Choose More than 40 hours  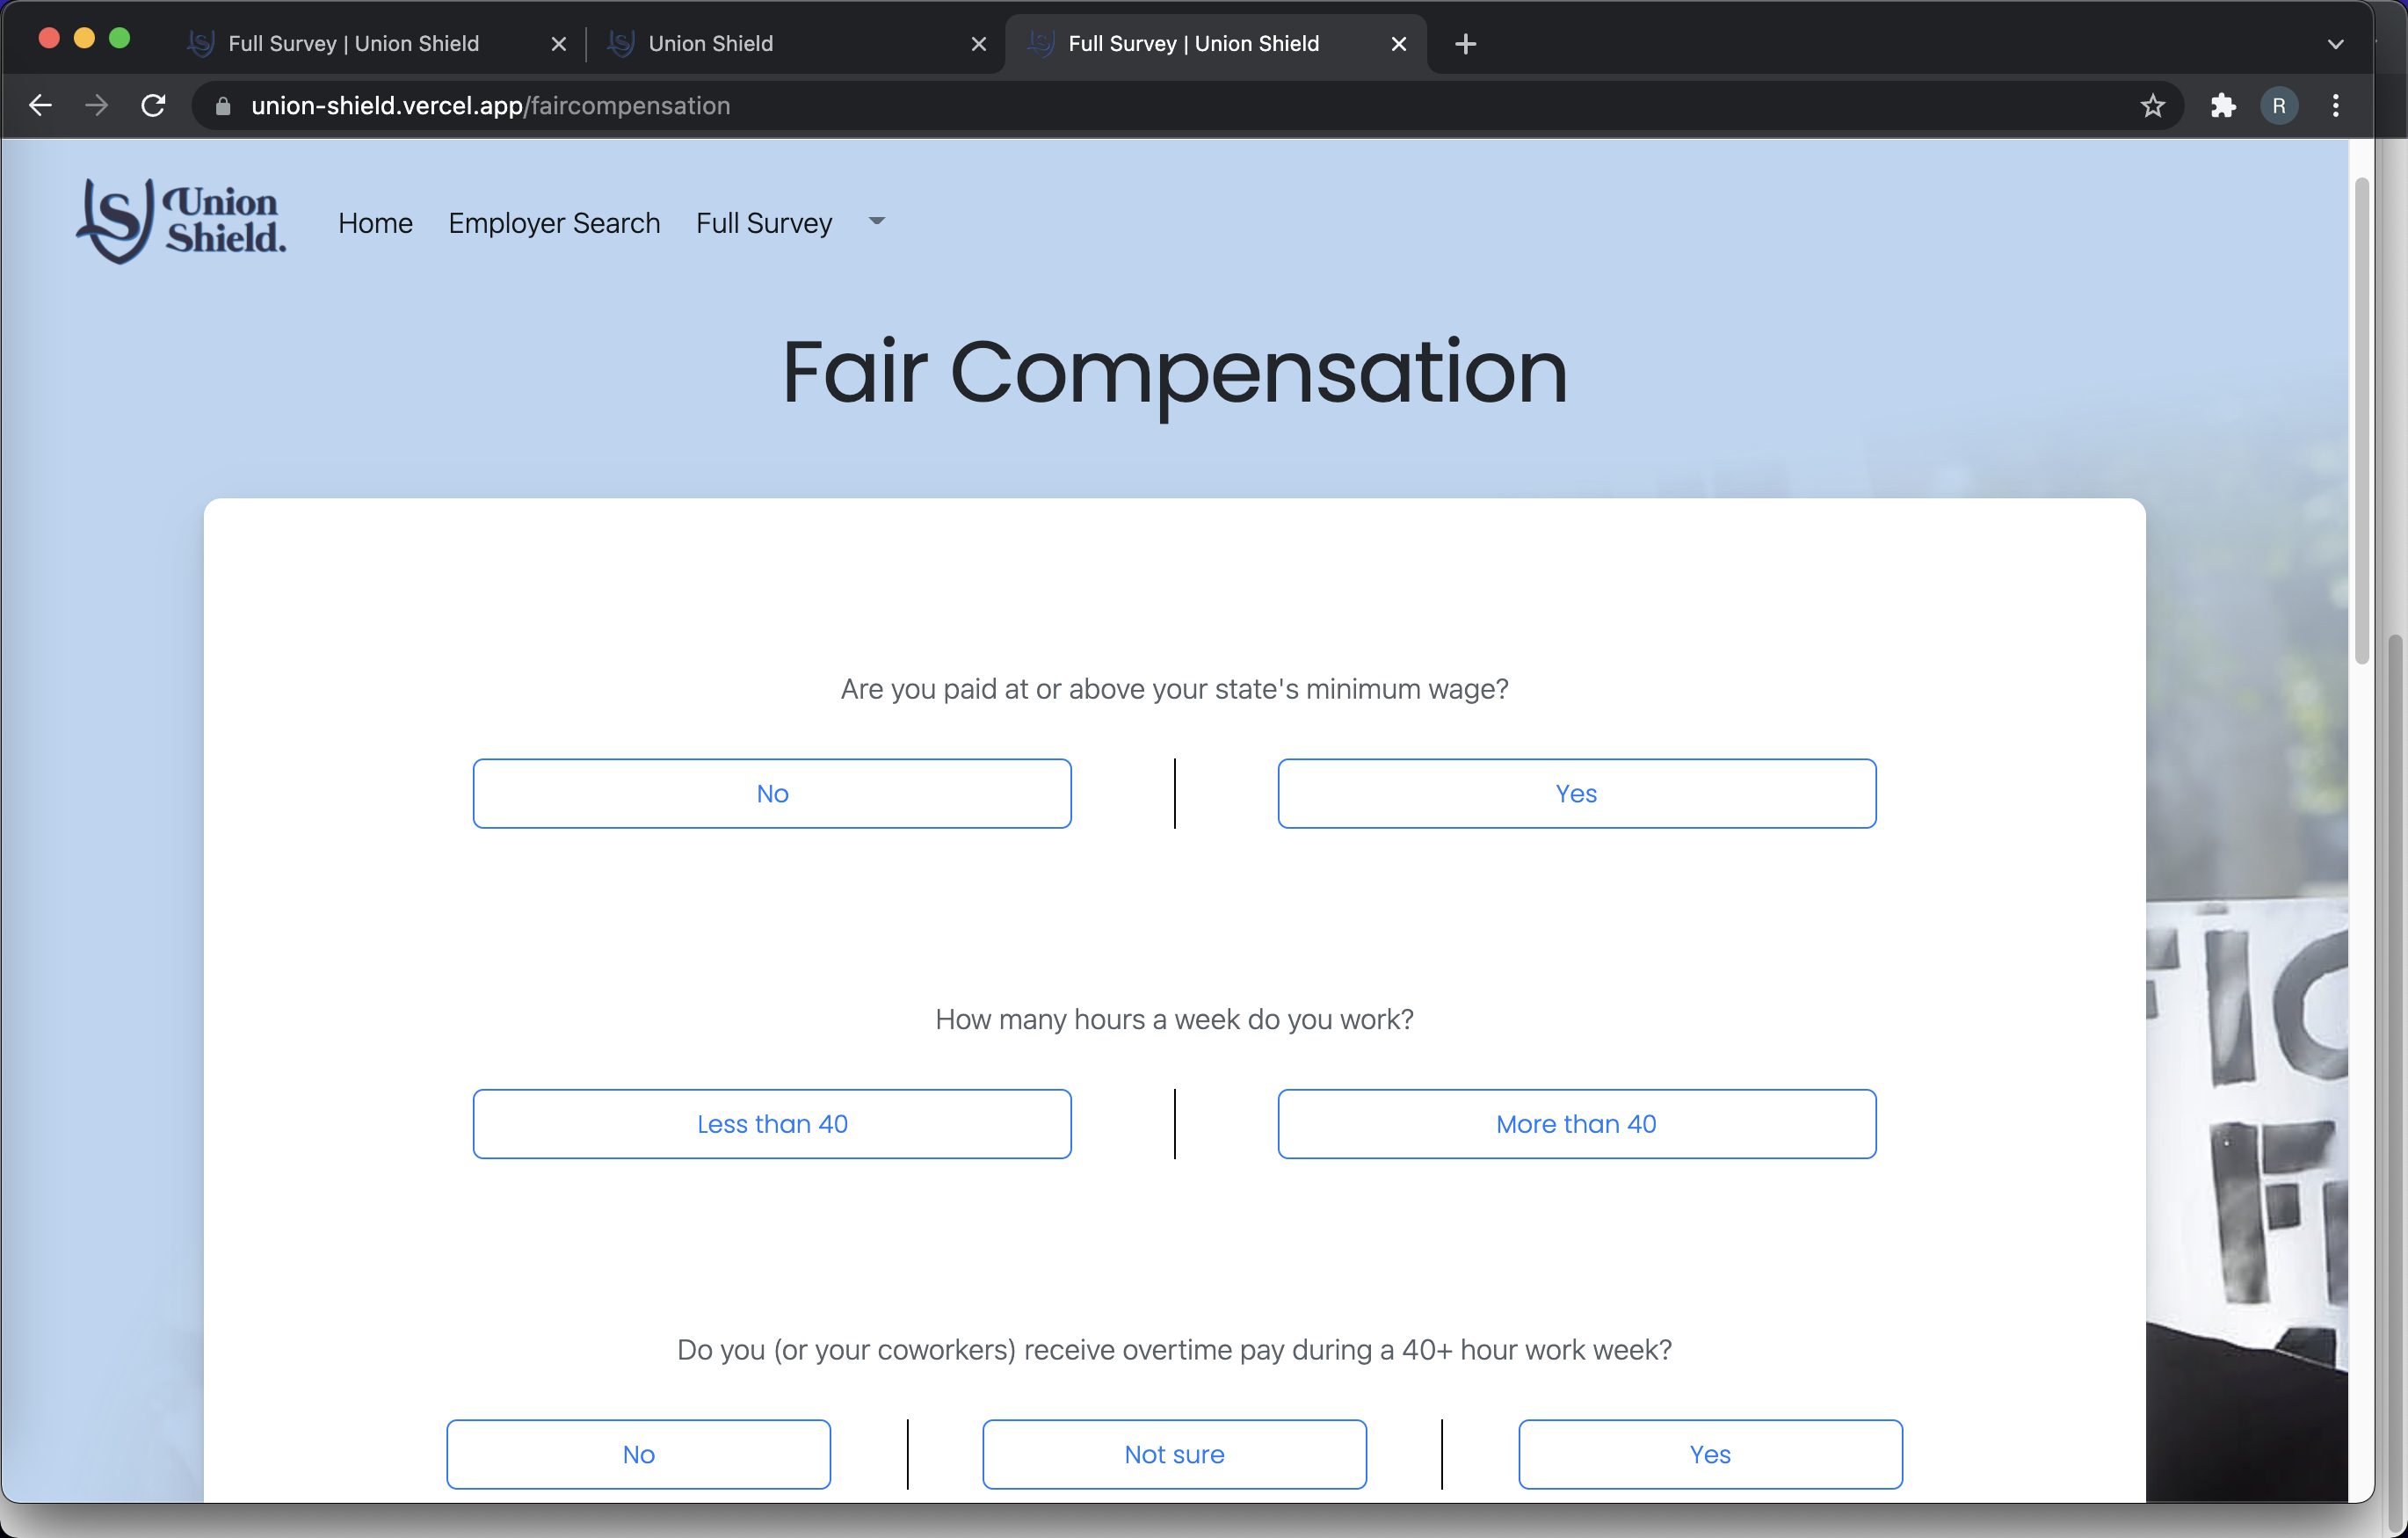tap(1576, 1123)
